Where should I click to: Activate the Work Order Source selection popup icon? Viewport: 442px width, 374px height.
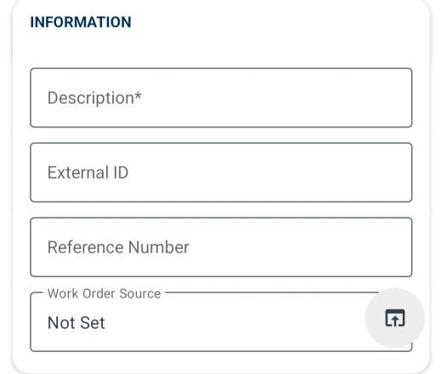395,318
